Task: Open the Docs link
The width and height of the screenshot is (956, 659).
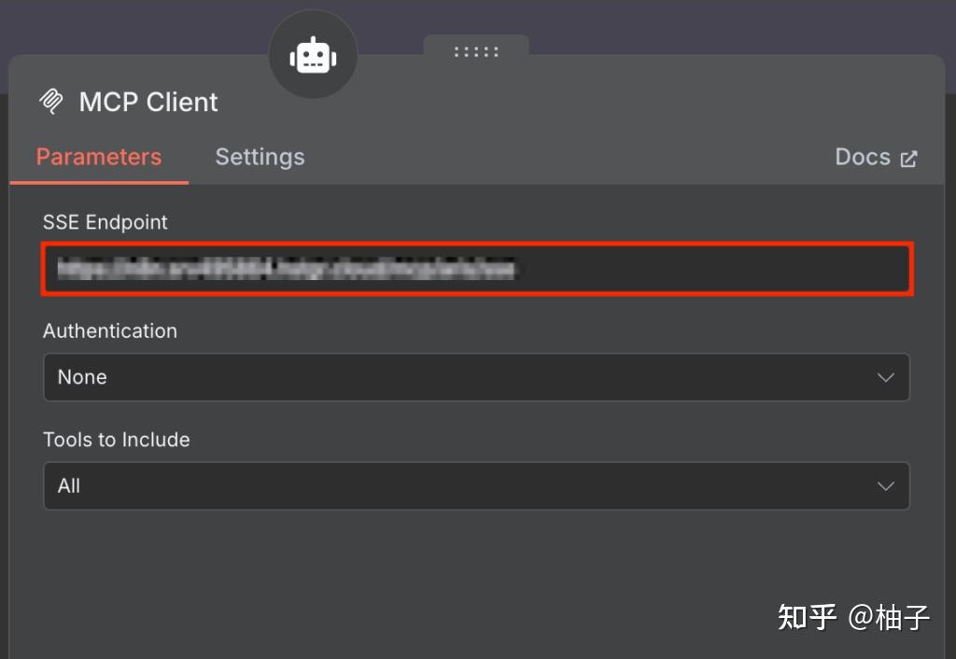Action: click(863, 157)
